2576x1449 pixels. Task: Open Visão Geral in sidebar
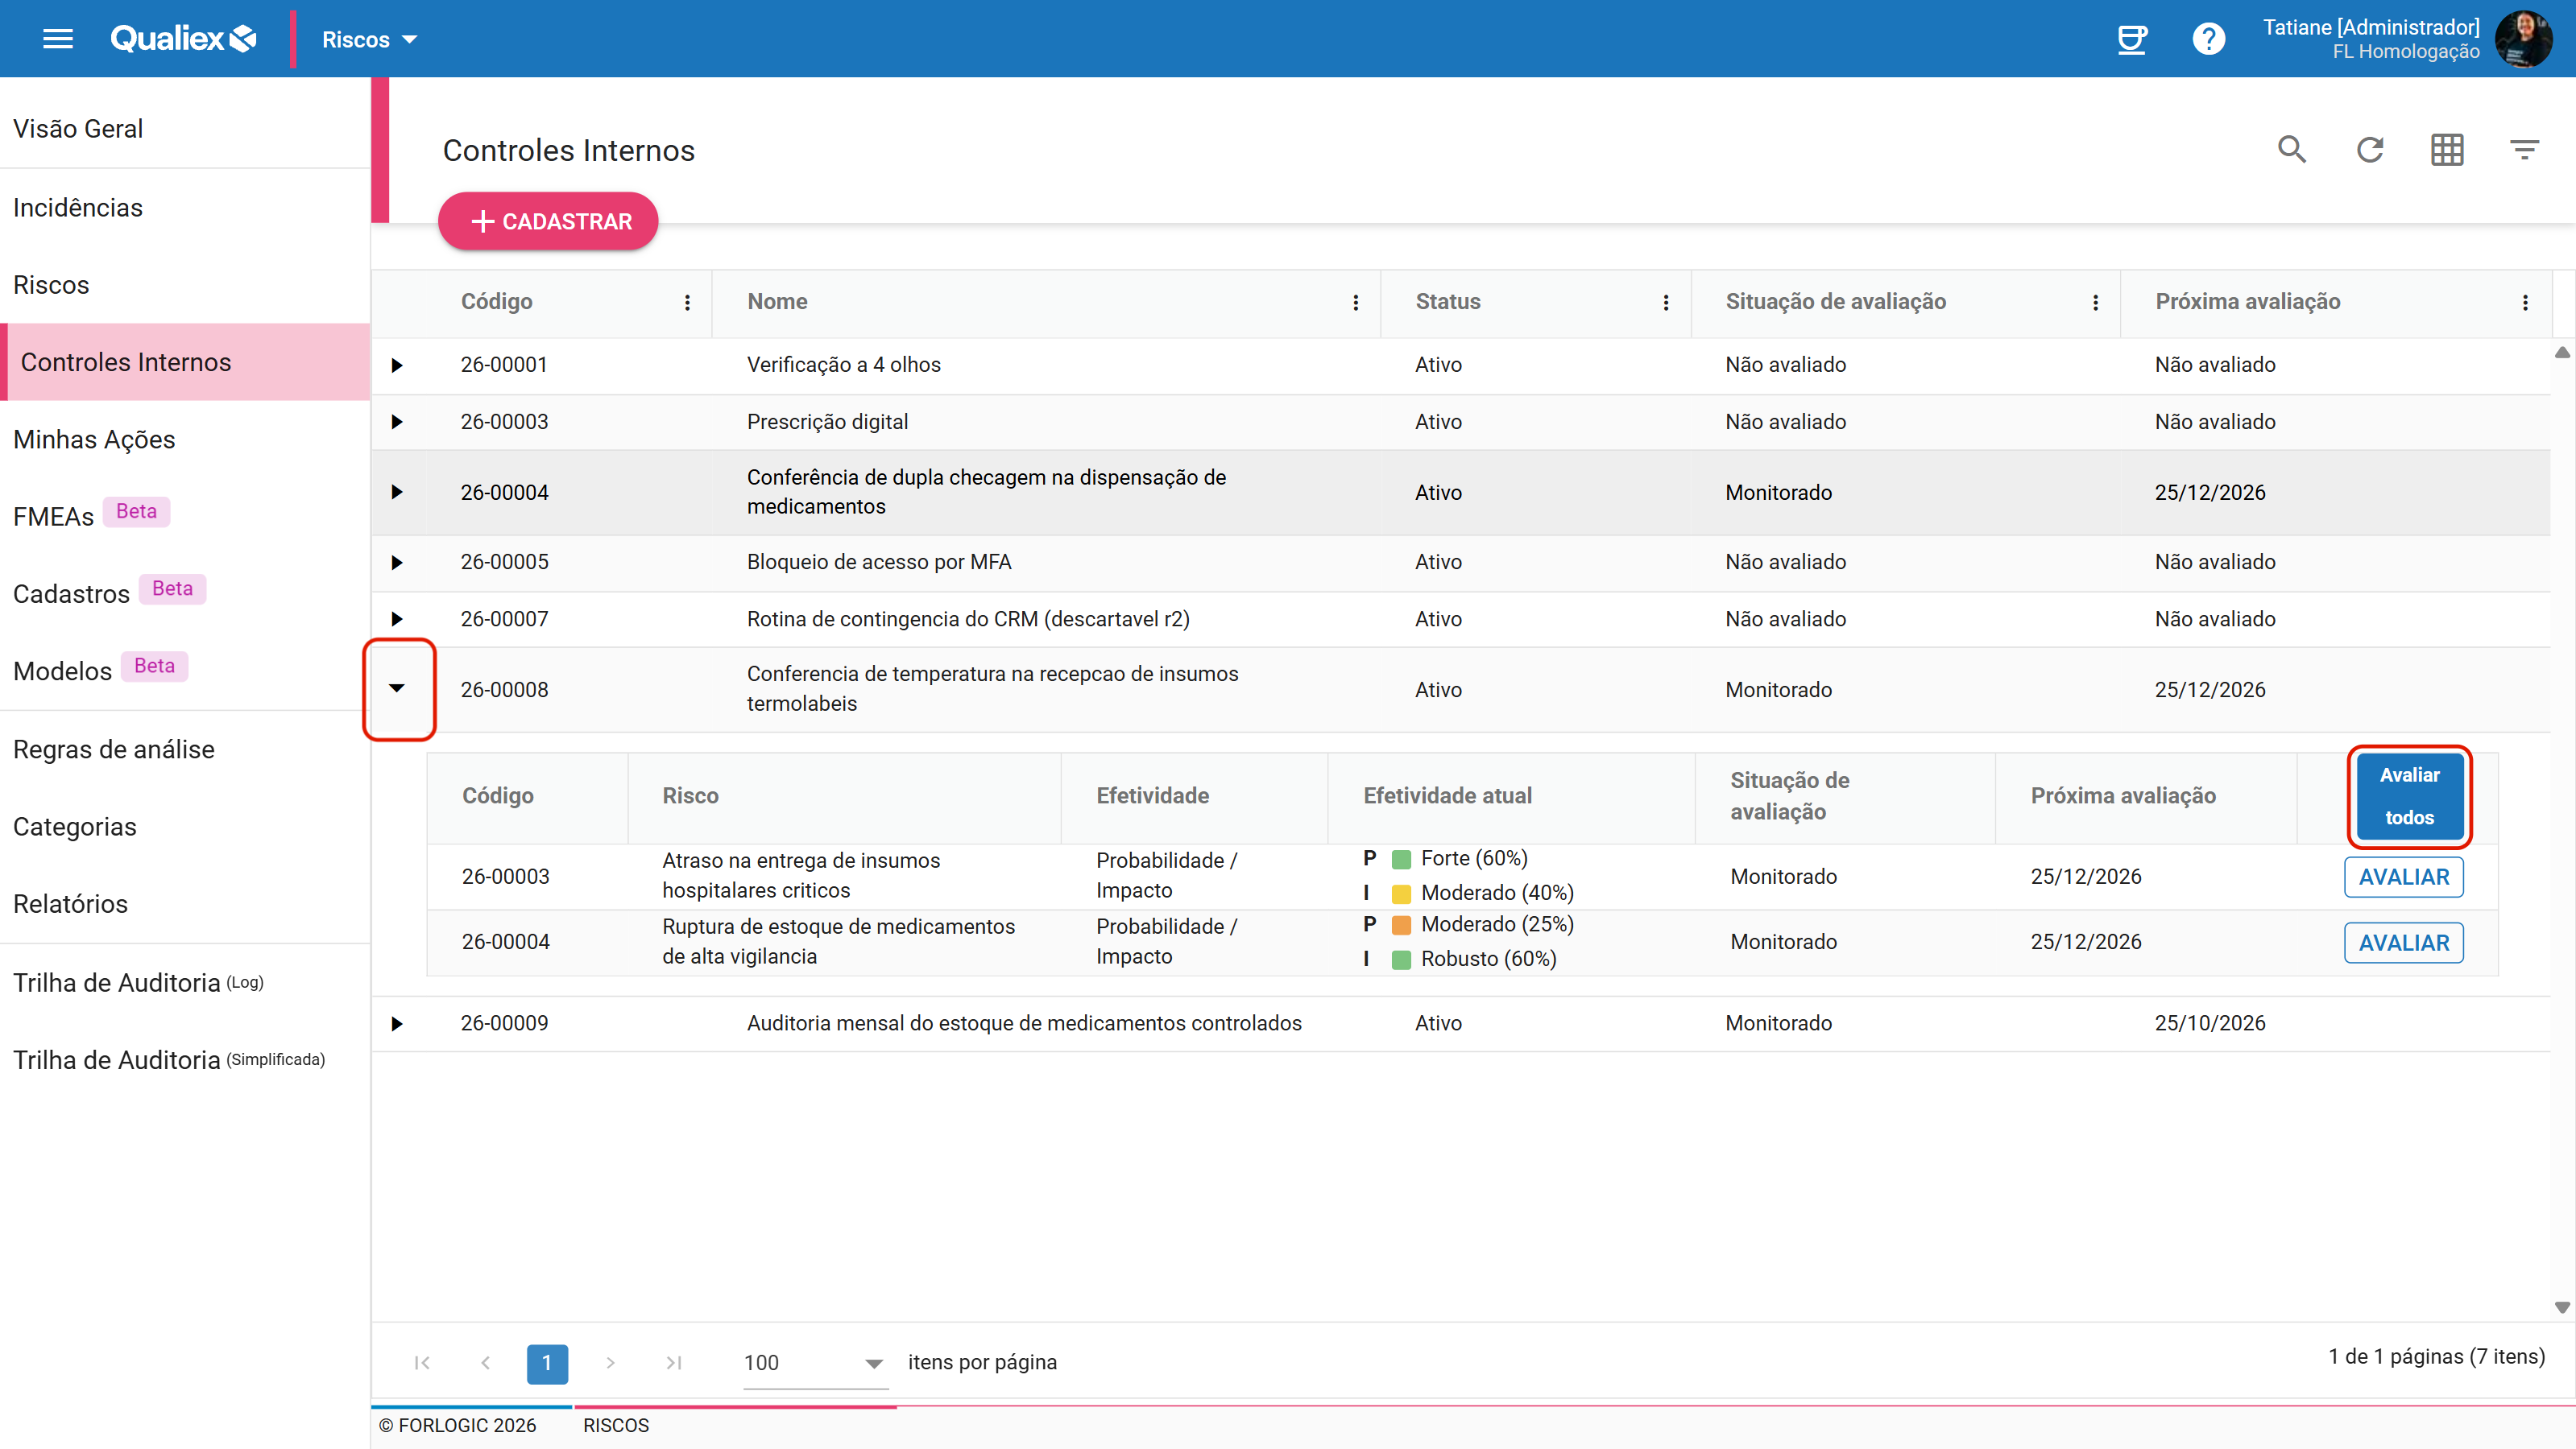[78, 129]
